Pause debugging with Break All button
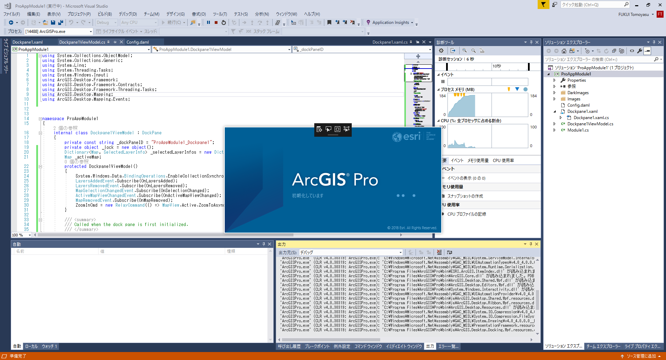The image size is (666, 360). (x=208, y=22)
